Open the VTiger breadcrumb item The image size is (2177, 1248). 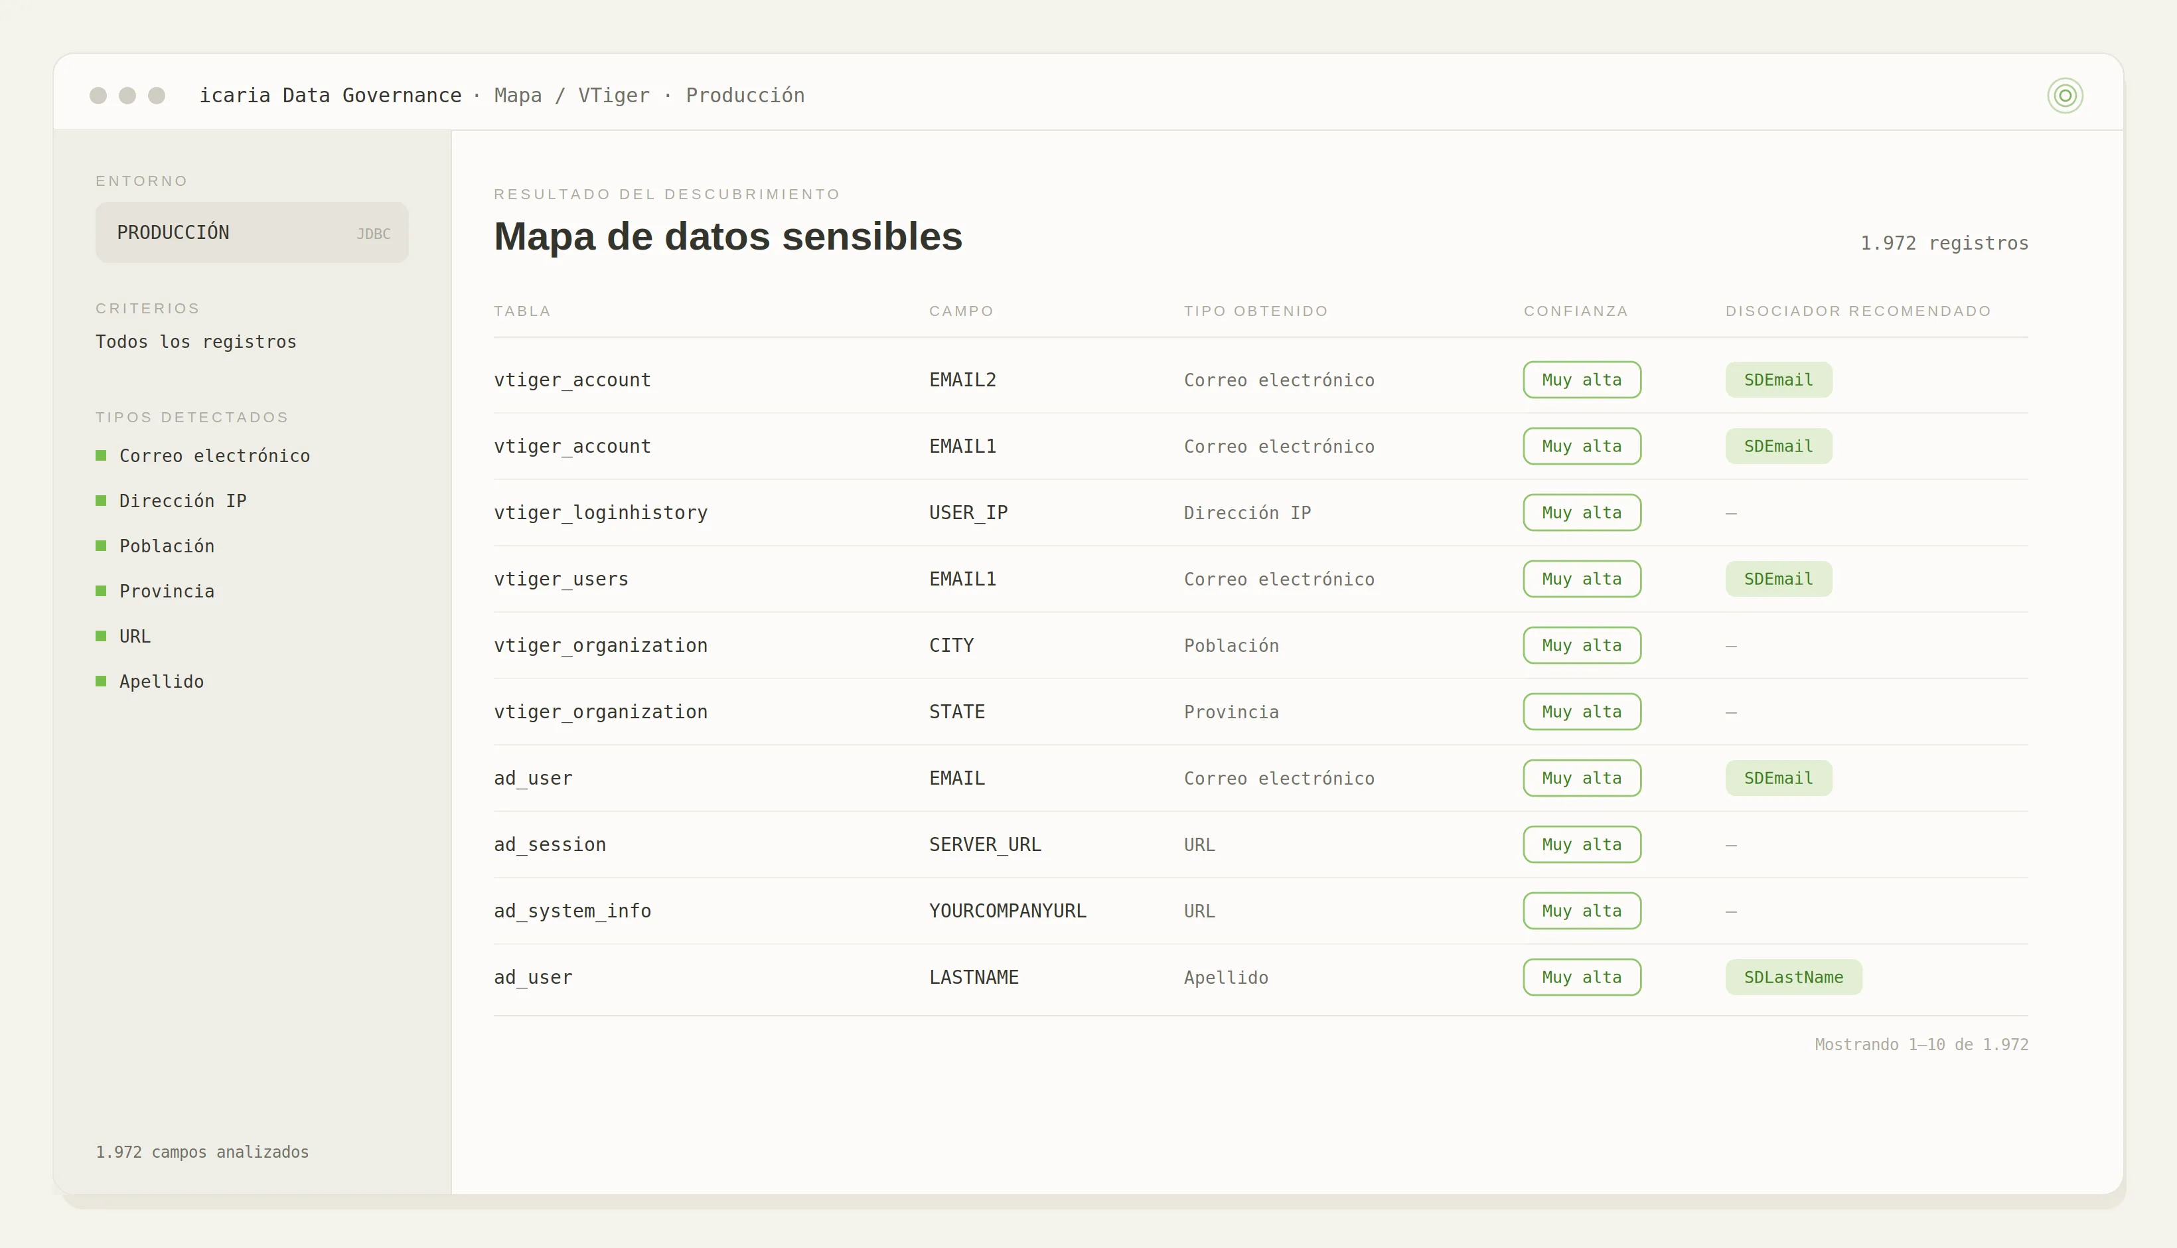pyautogui.click(x=613, y=95)
